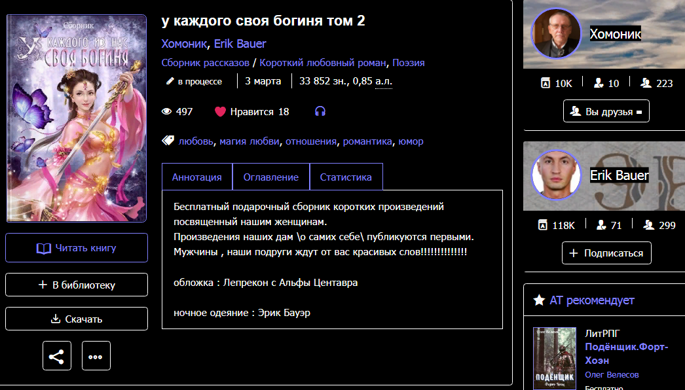Click the heart like icon
685x390 pixels.
pos(220,112)
